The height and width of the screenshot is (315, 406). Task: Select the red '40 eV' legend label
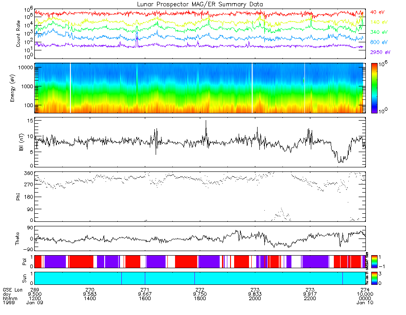point(377,12)
